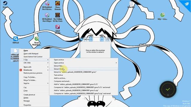This screenshot has height=107, width=191.
Task: Choose Compress and email...
Action: (x=62, y=81)
